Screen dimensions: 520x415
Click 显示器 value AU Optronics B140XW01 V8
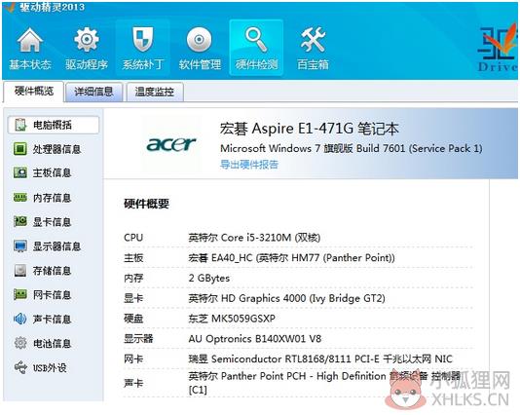(x=255, y=339)
